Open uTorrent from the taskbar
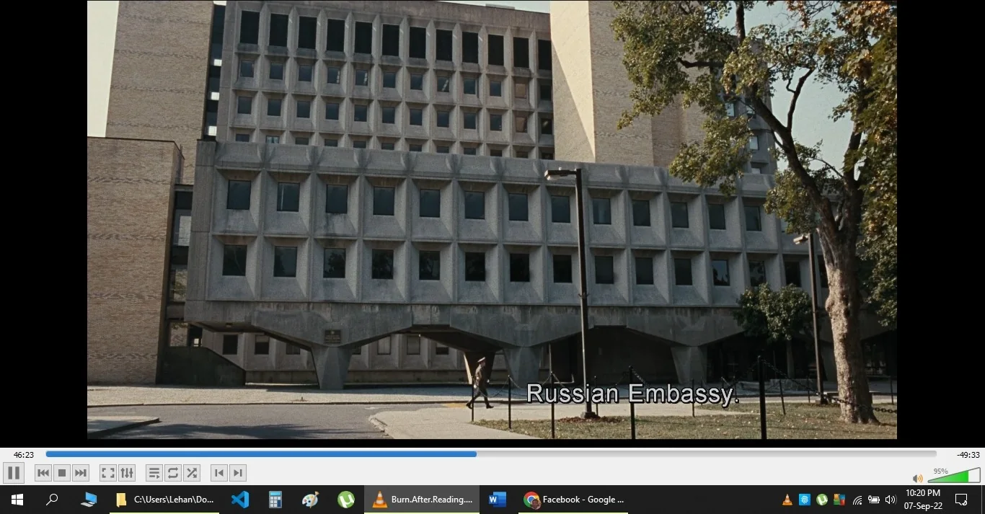This screenshot has height=514, width=985. tap(345, 499)
